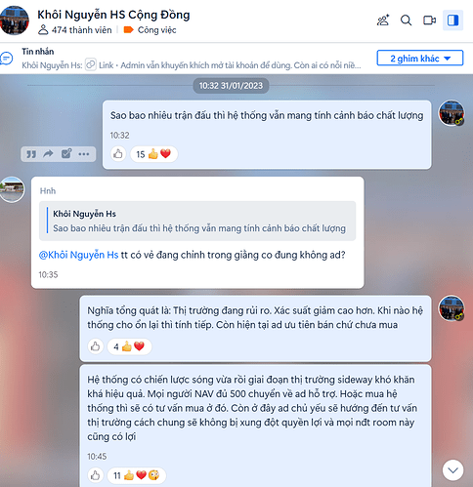Expand the '2 ghim khác' pinned dropdown
This screenshot has height=487, width=473.
pos(420,59)
